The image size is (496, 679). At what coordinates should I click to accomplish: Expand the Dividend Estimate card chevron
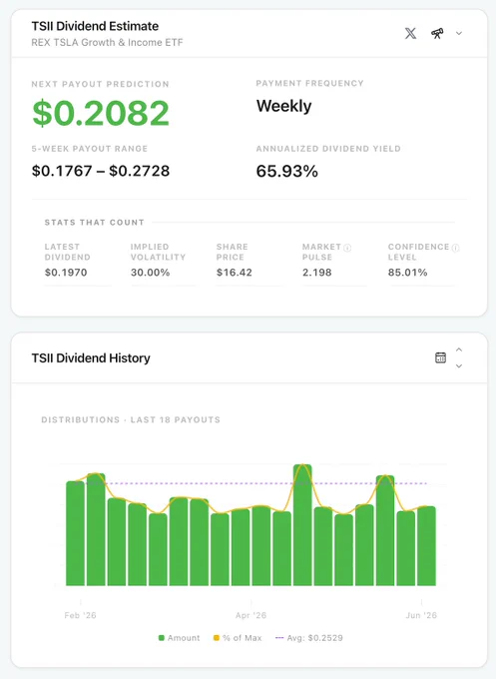(459, 33)
